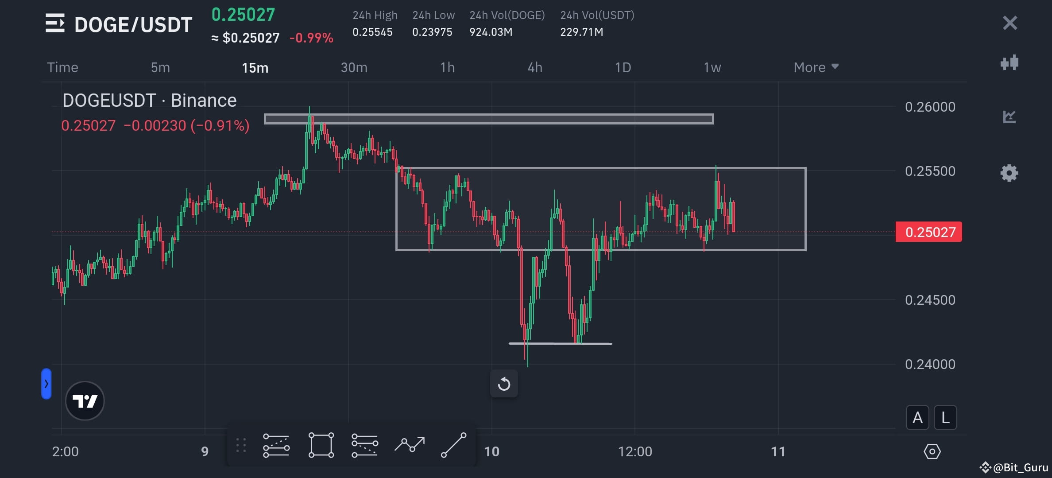Select the zigzag trend pattern tool

(x=410, y=445)
